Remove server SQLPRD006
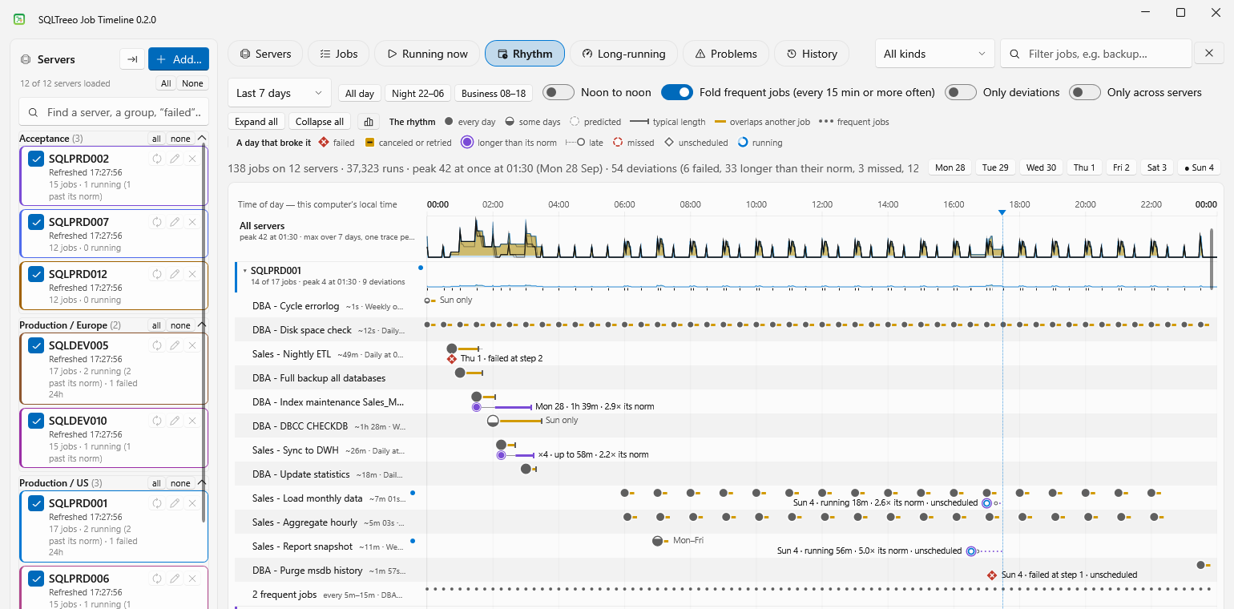 click(x=192, y=579)
